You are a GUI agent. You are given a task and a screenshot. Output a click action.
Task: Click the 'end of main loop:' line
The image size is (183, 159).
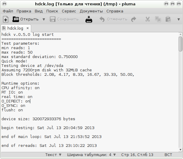pos(51,137)
